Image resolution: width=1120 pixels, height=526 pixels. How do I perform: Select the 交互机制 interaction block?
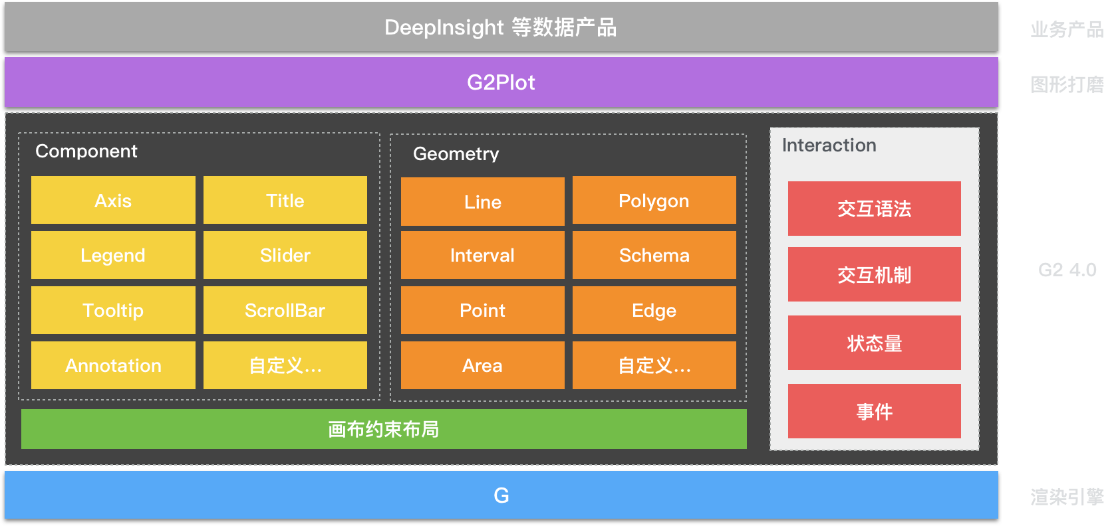(x=874, y=274)
